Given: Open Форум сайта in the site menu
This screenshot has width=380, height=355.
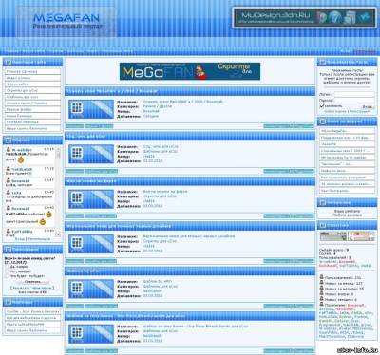Looking at the screenshot, I should pos(32,84).
